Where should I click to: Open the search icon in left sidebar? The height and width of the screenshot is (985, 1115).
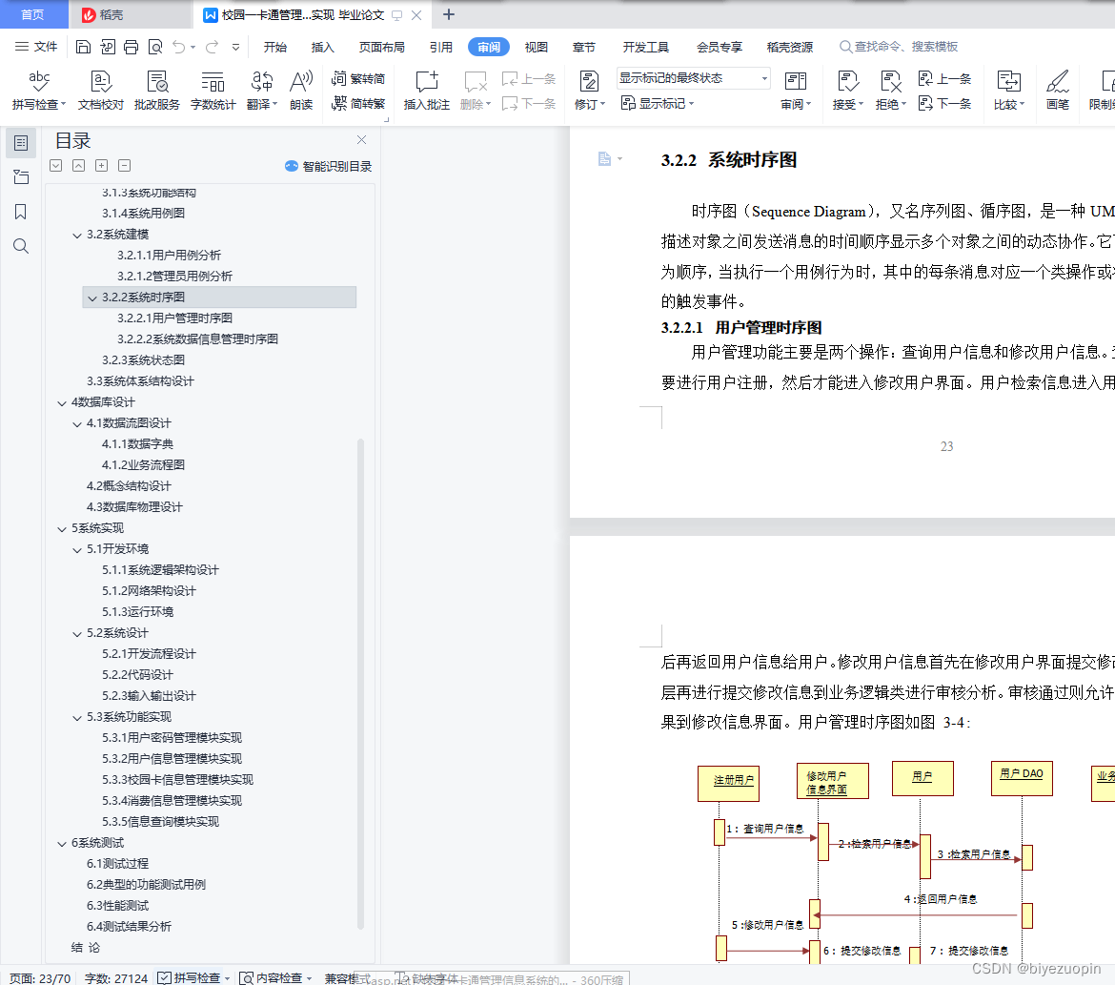pyautogui.click(x=21, y=246)
